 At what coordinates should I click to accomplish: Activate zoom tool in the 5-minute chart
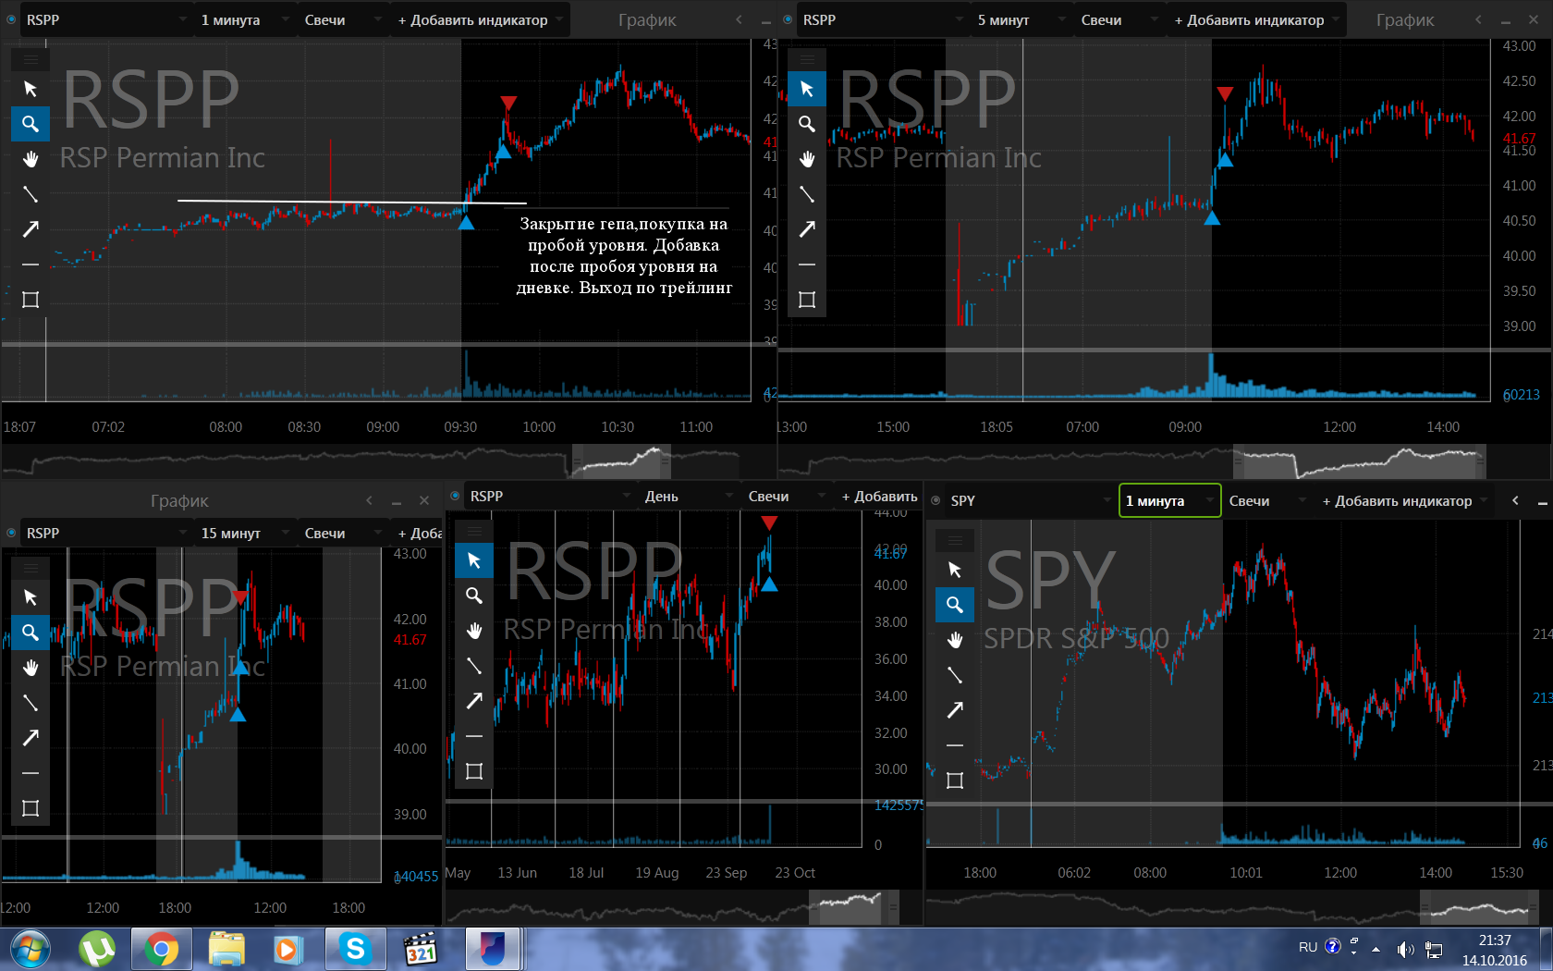pyautogui.click(x=807, y=124)
